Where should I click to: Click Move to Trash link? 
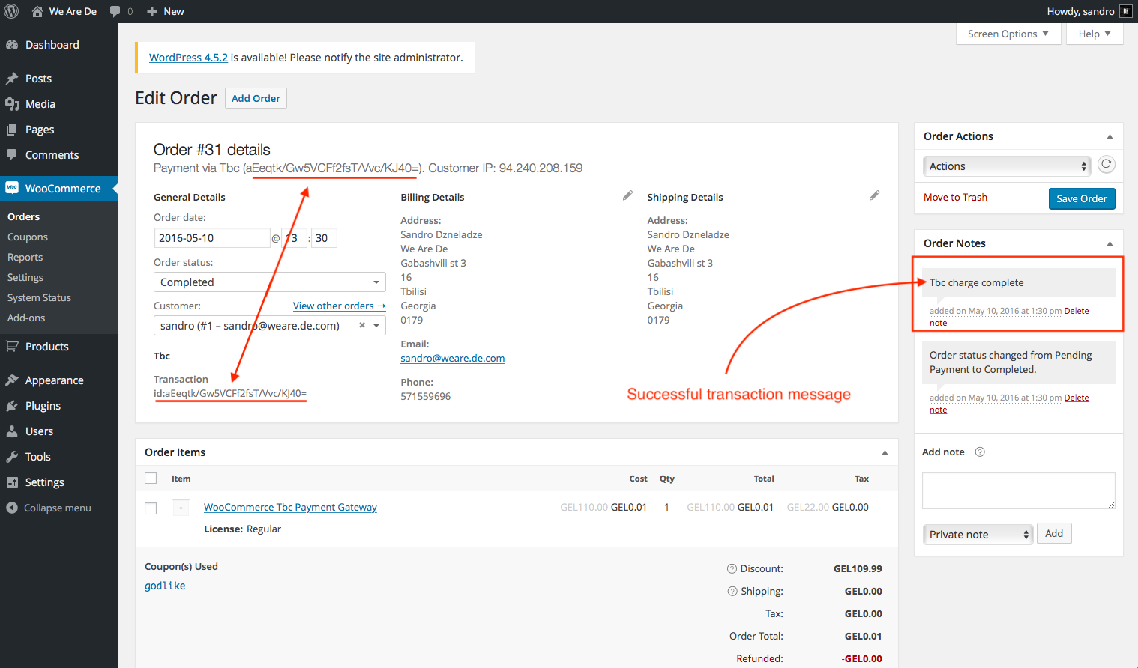pyautogui.click(x=955, y=197)
